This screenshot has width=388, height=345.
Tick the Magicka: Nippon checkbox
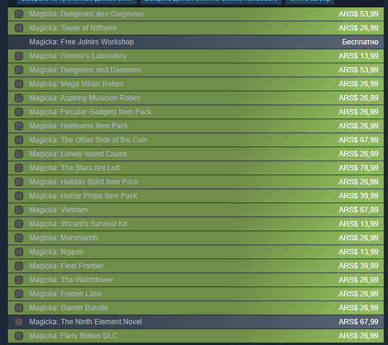(x=19, y=252)
